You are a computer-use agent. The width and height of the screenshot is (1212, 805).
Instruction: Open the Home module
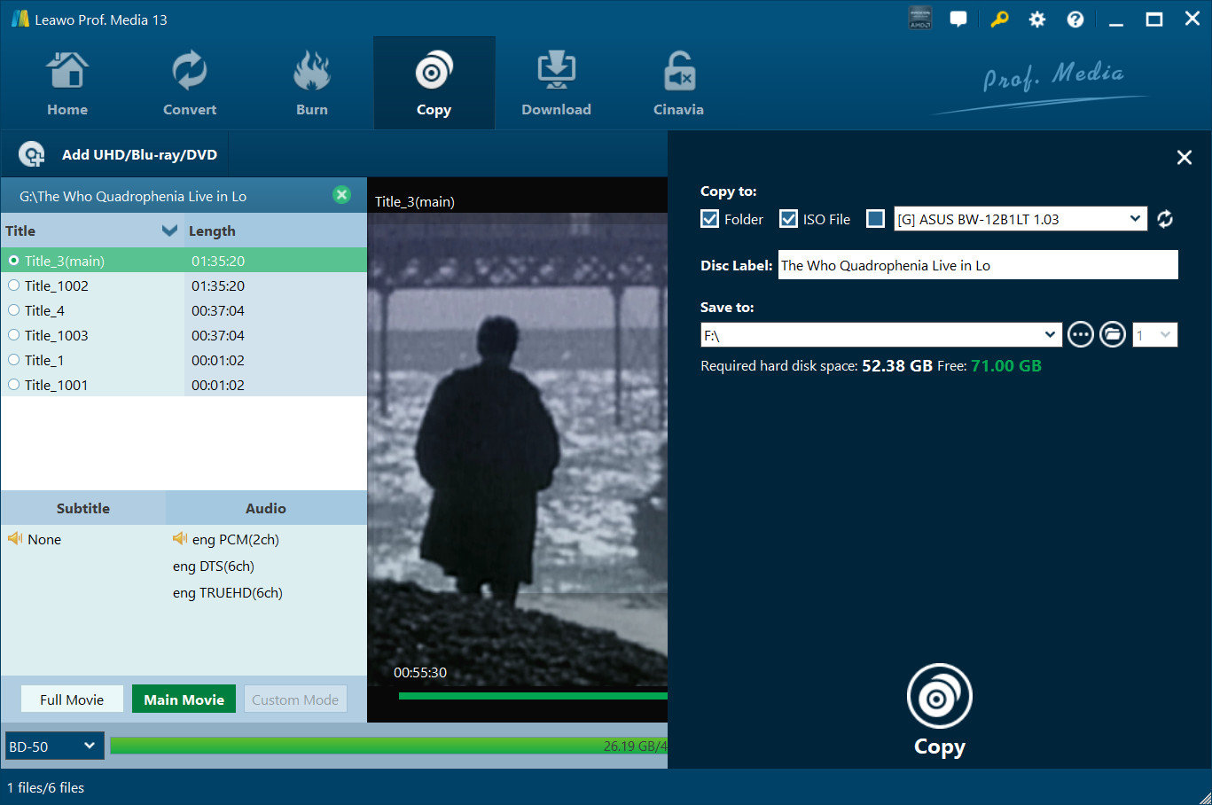pyautogui.click(x=67, y=83)
